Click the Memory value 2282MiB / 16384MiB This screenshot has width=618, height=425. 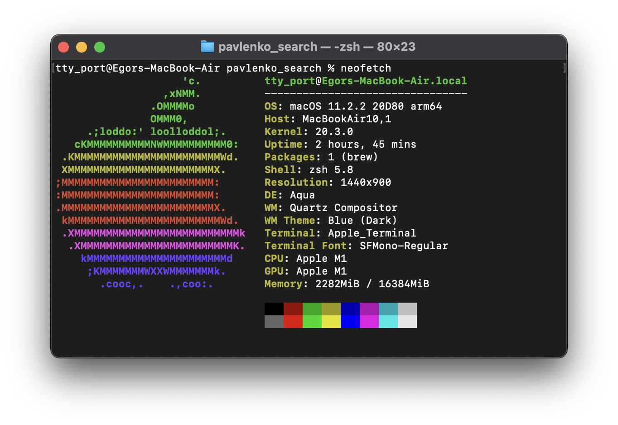click(372, 284)
